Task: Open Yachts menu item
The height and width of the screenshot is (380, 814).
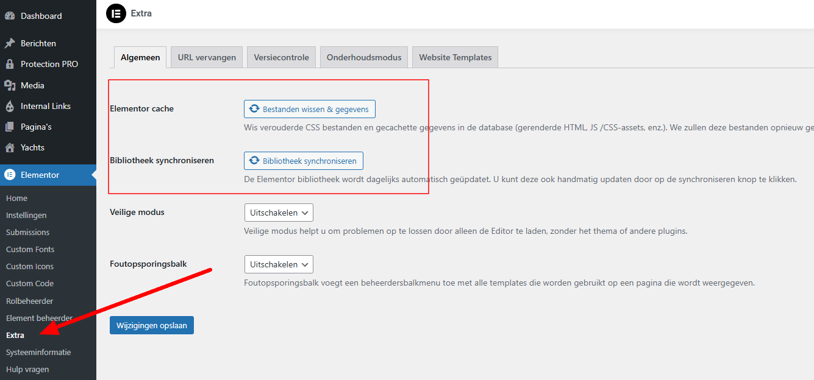Action: [48, 147]
